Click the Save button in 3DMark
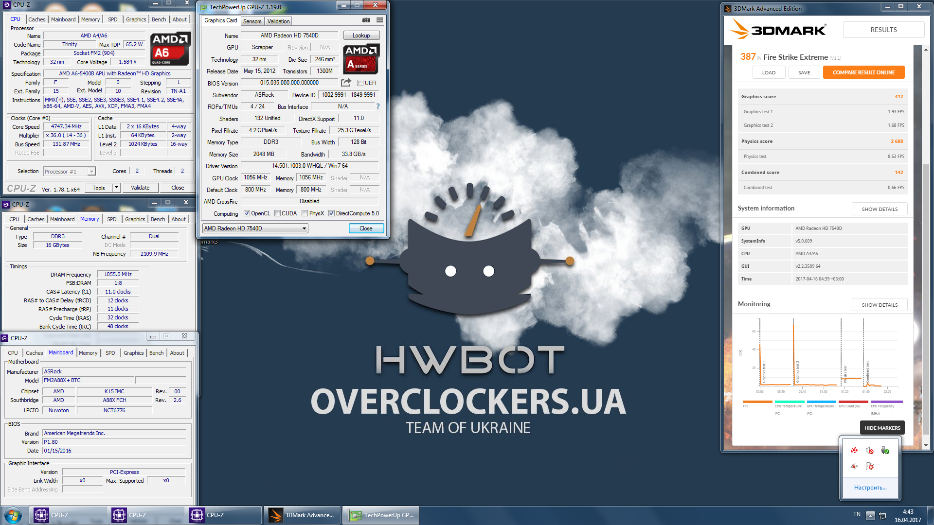 point(804,72)
